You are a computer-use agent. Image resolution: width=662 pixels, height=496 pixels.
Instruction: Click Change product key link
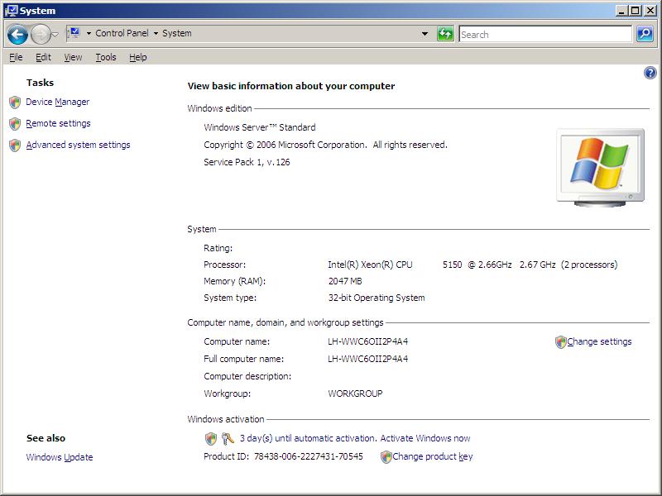[432, 456]
